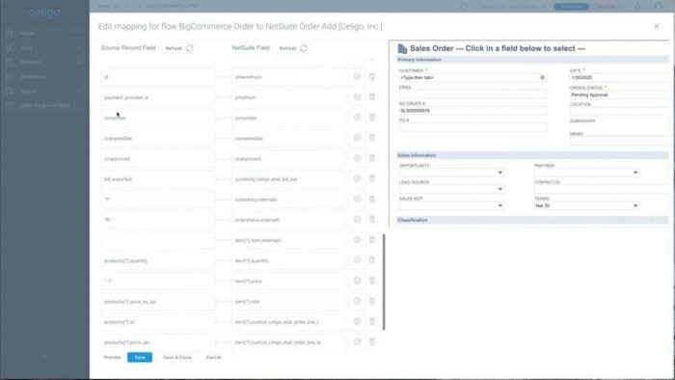Click the mapping list vertical scrollbar
This screenshot has height=380, width=675.
(x=384, y=282)
